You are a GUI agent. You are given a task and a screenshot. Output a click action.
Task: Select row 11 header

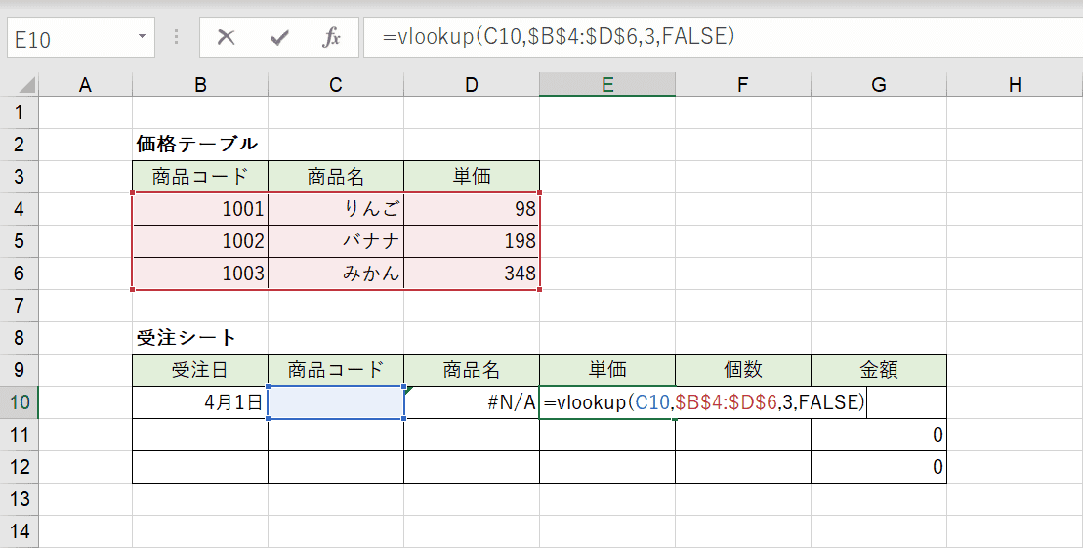20,435
